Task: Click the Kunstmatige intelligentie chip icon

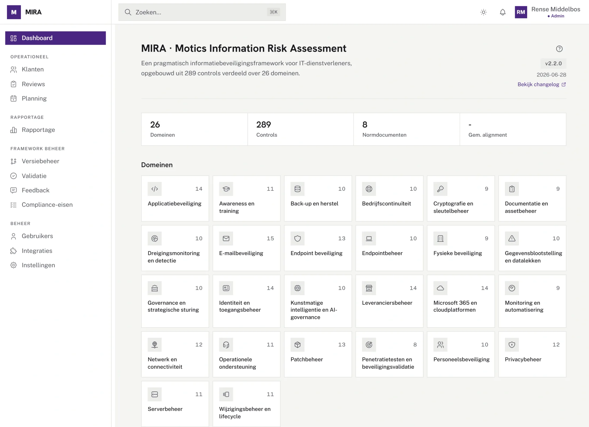Action: (297, 288)
